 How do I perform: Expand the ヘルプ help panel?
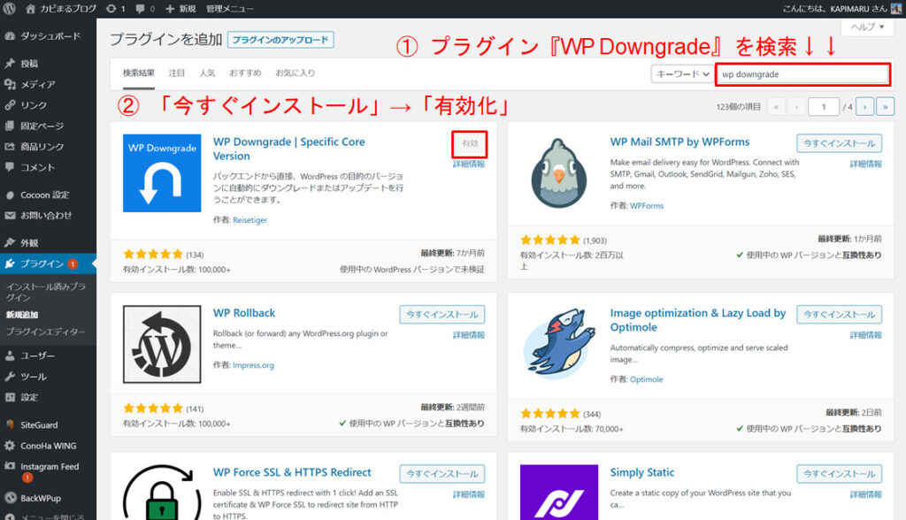coord(867,27)
